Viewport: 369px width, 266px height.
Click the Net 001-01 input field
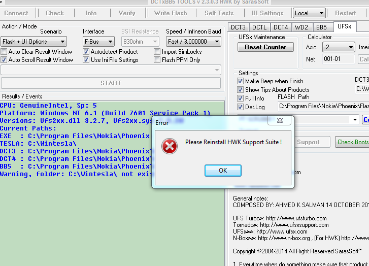coord(339,59)
